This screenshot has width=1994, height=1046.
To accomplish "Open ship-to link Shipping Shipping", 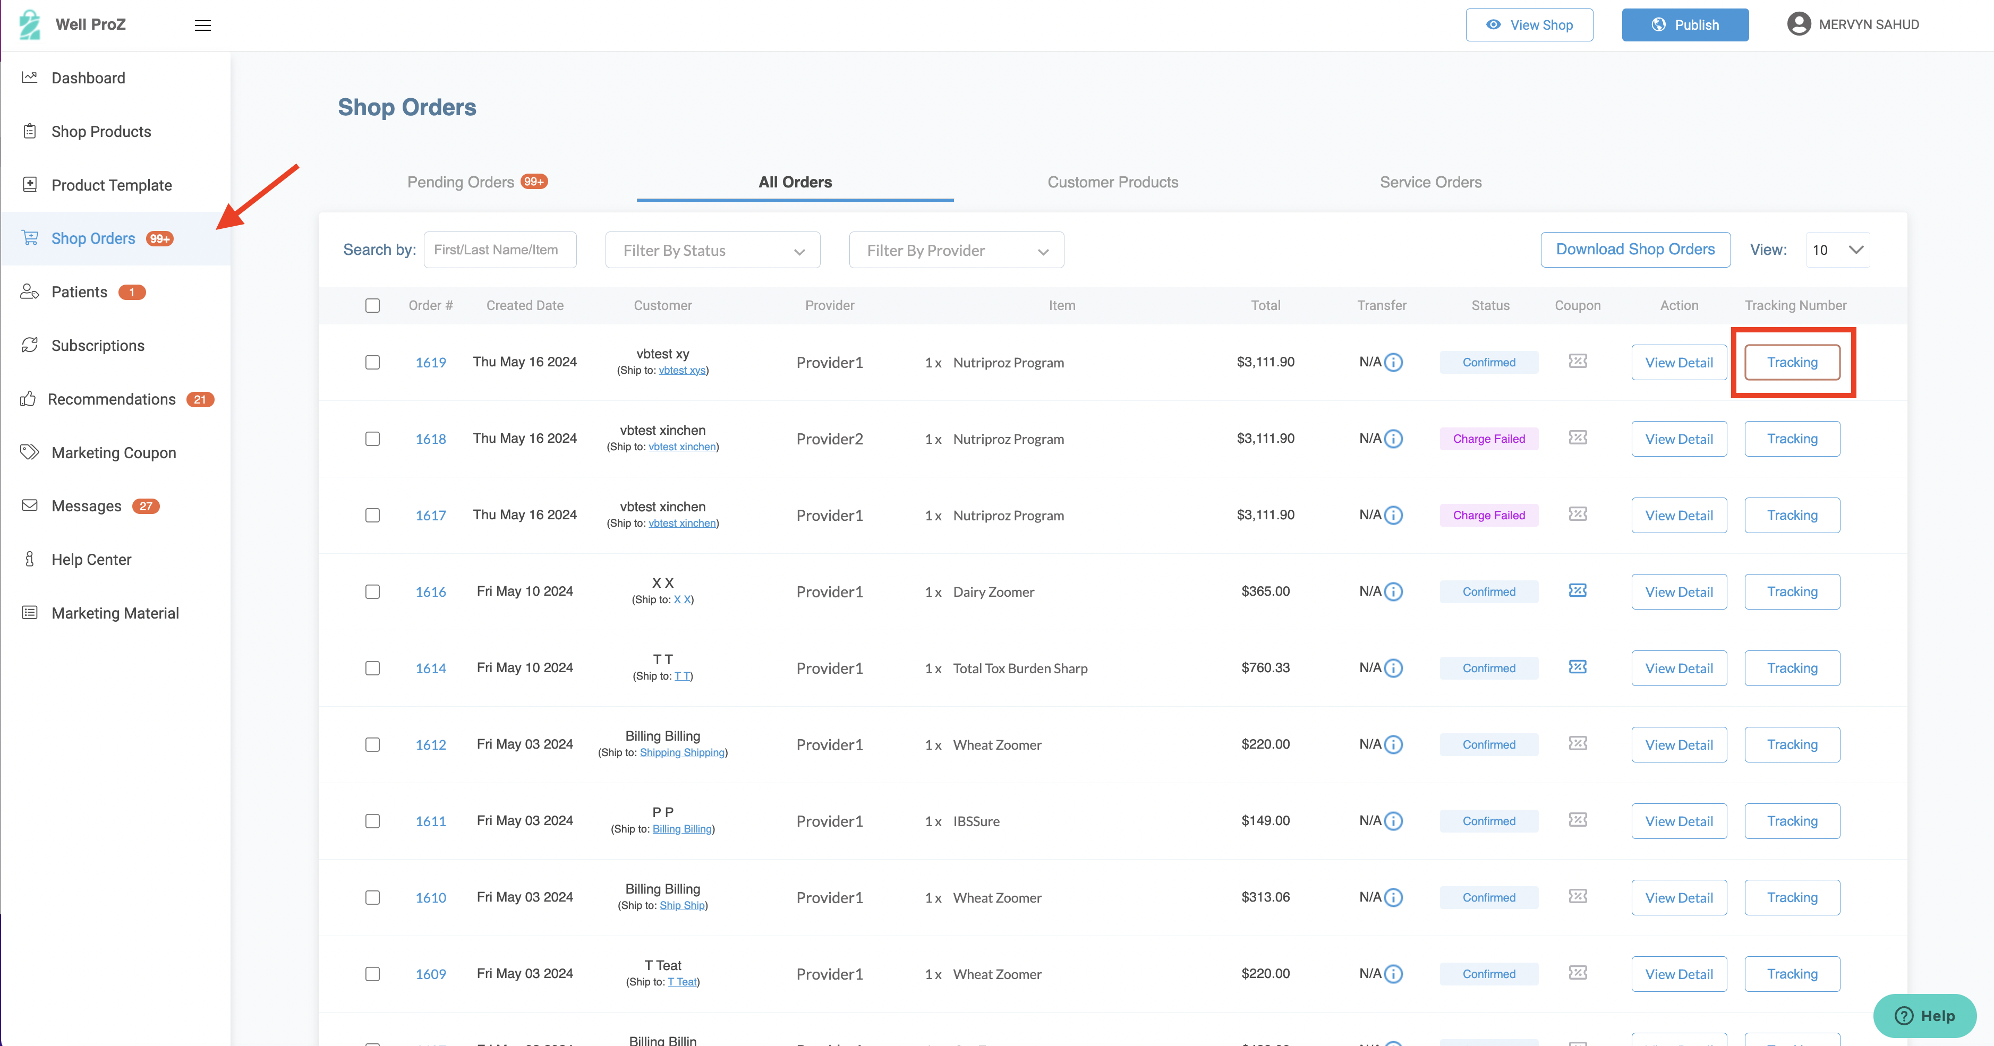I will [682, 753].
